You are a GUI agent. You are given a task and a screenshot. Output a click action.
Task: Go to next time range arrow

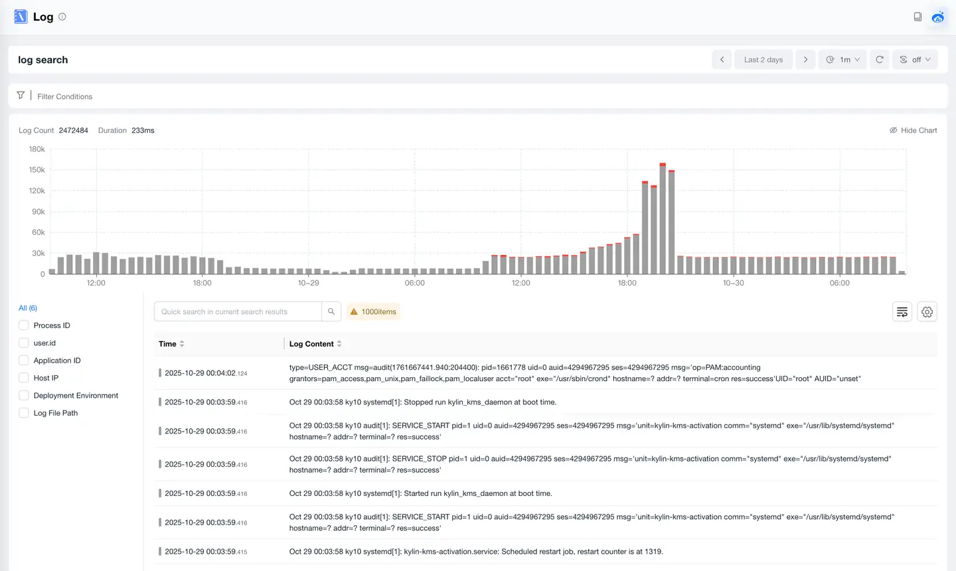click(x=805, y=60)
